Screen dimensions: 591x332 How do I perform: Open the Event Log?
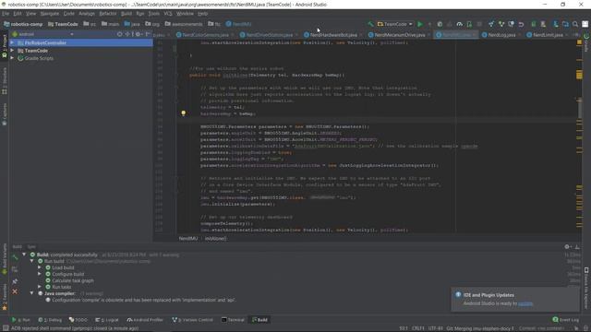coord(566,320)
